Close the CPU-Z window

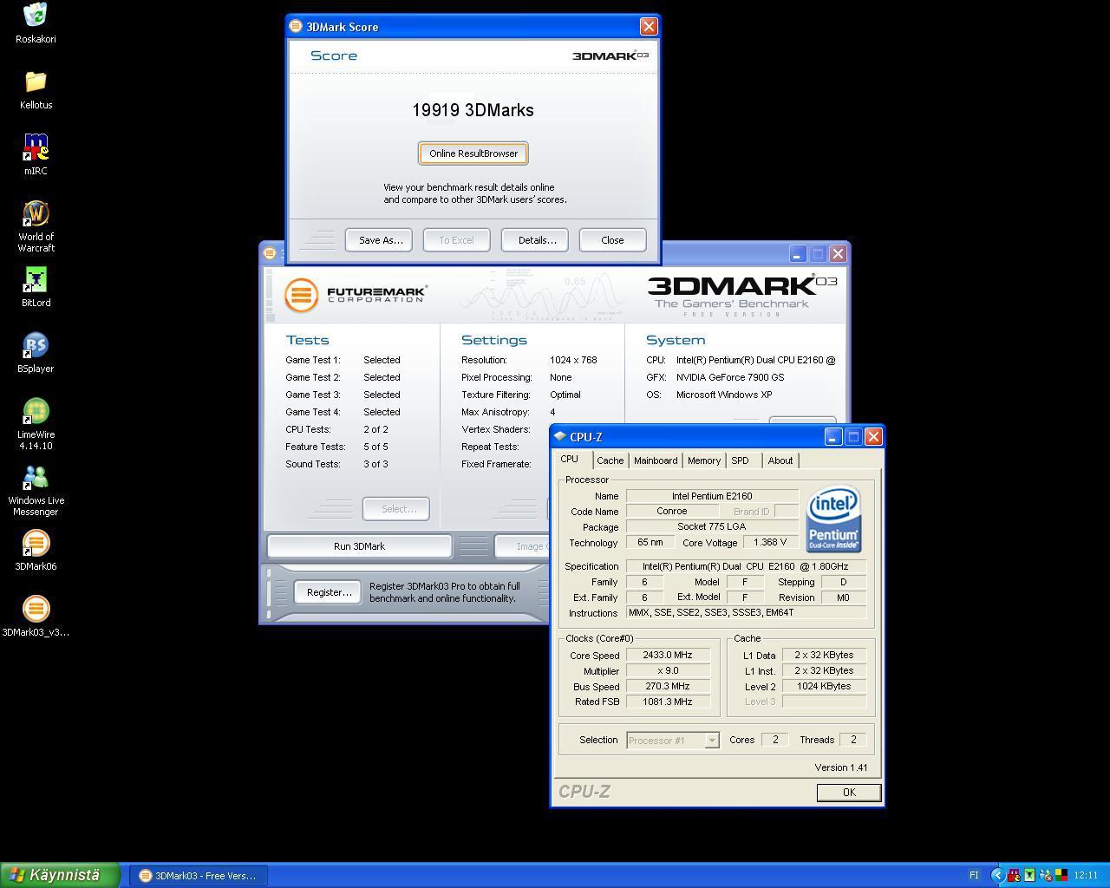[x=873, y=436]
